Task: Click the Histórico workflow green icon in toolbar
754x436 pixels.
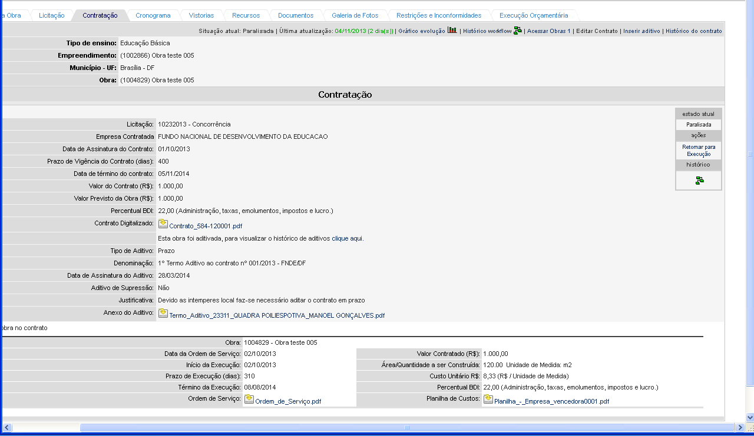Action: tap(518, 31)
